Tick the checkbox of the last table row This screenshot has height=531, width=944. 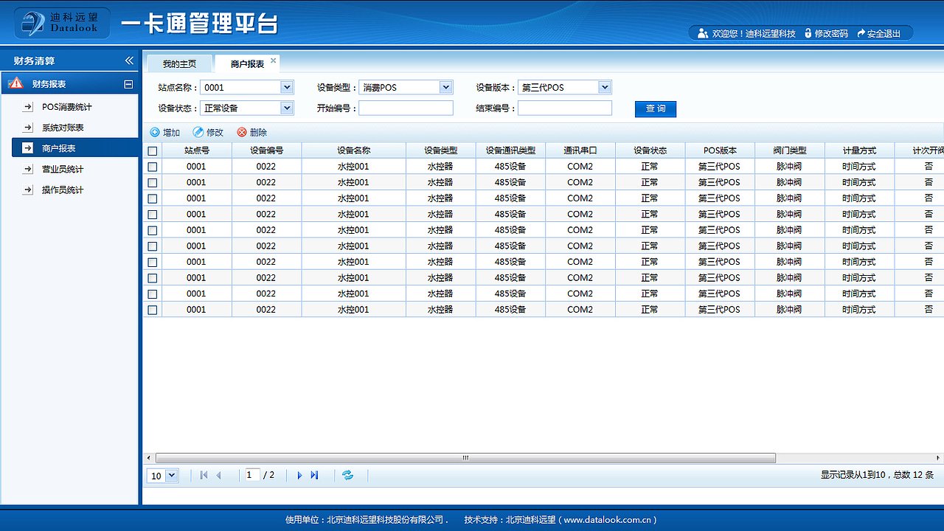pyautogui.click(x=153, y=310)
